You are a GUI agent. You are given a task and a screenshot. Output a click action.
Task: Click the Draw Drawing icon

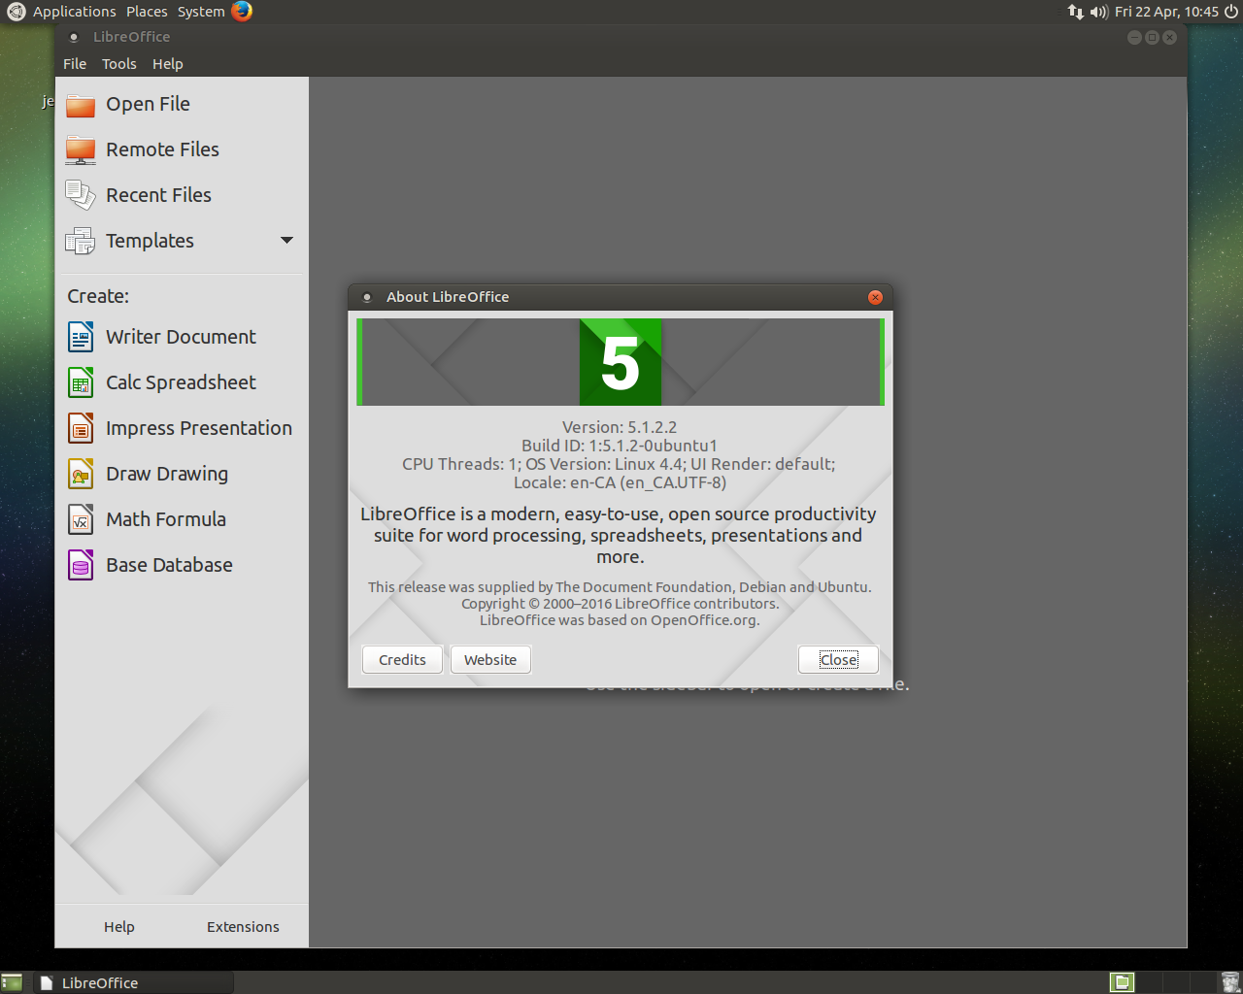81,474
